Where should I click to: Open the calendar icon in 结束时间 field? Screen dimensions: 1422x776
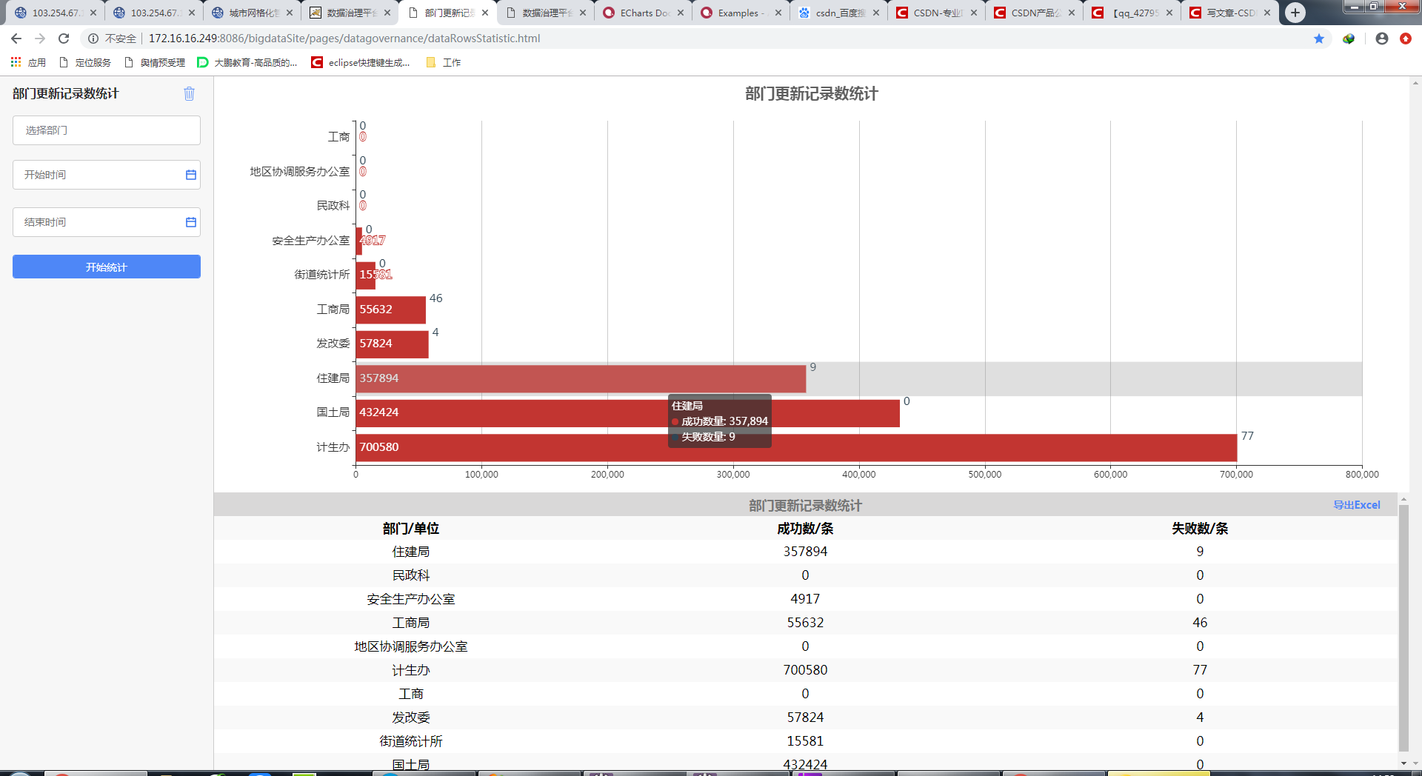click(x=191, y=222)
